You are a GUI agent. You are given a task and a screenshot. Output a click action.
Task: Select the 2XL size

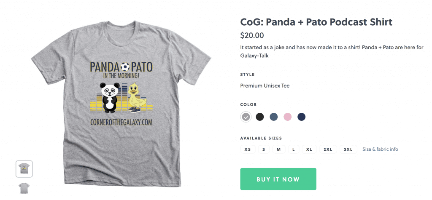pos(328,149)
